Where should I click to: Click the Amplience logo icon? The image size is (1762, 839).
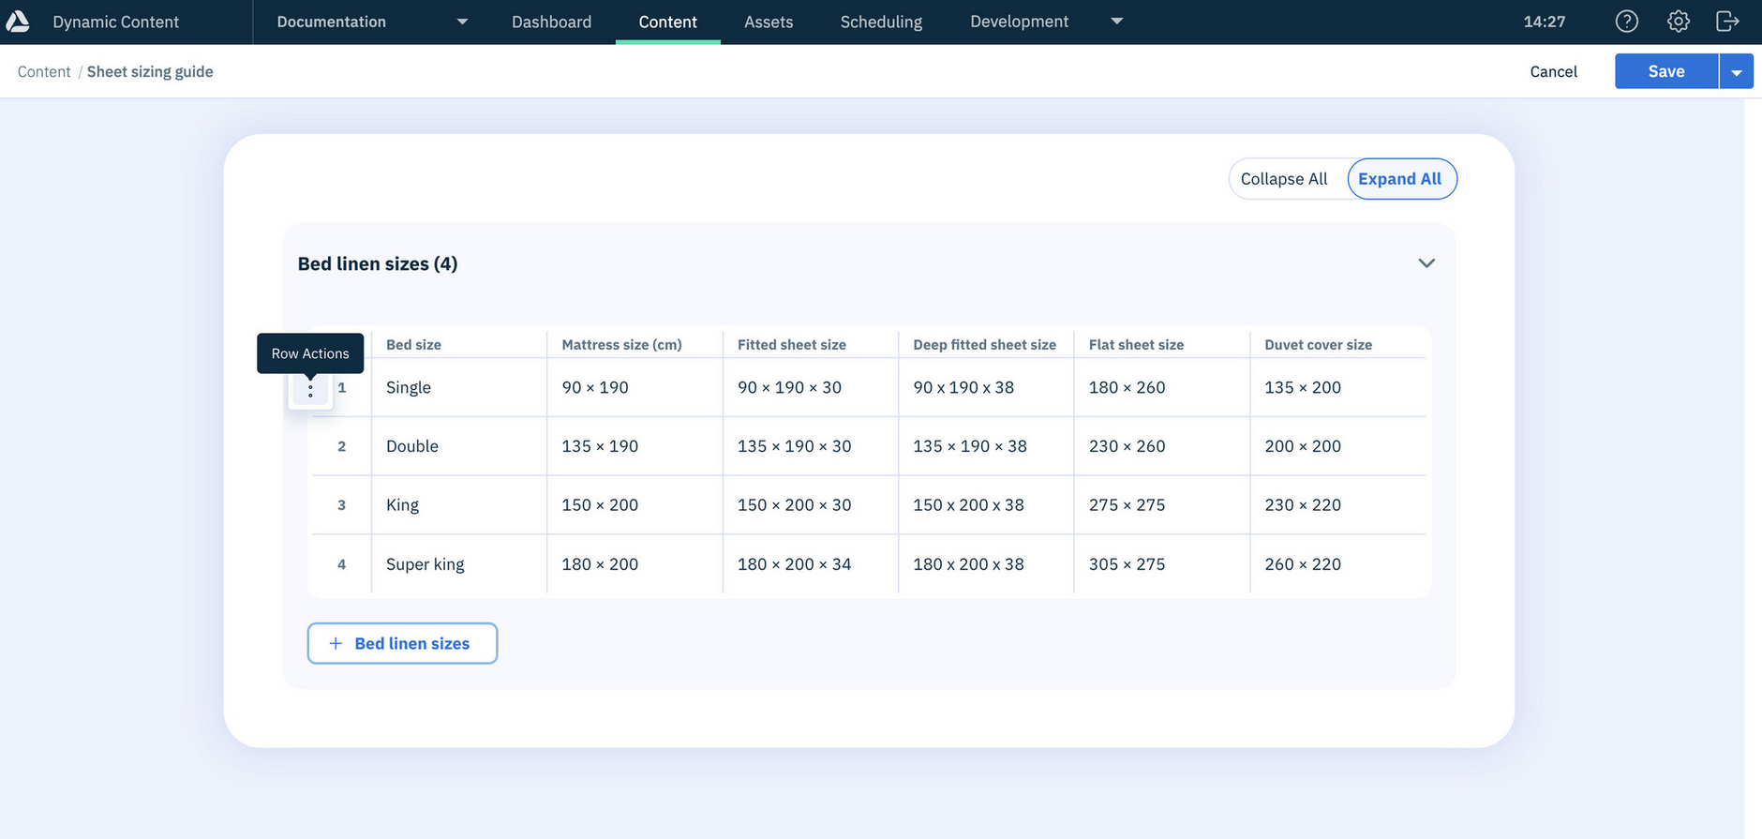click(18, 22)
